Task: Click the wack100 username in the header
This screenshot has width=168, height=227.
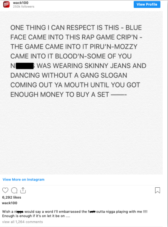Action: point(21,3)
